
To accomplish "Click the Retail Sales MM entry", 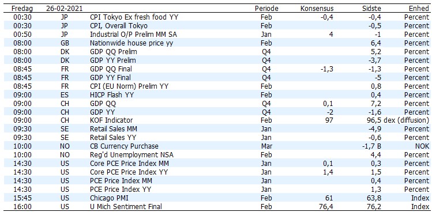I will 114,129.
